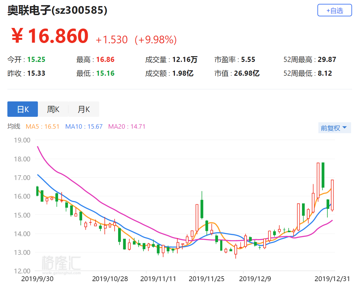
Task: Click the 19.00 price axis label
Action: (22, 140)
